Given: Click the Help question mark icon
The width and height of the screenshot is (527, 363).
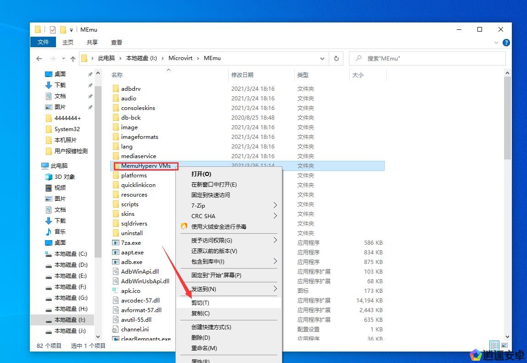Looking at the screenshot, I should tap(506, 43).
